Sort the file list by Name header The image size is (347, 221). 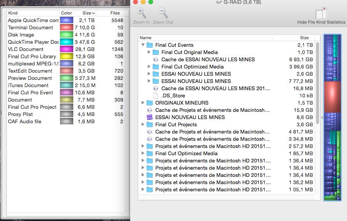(x=205, y=38)
